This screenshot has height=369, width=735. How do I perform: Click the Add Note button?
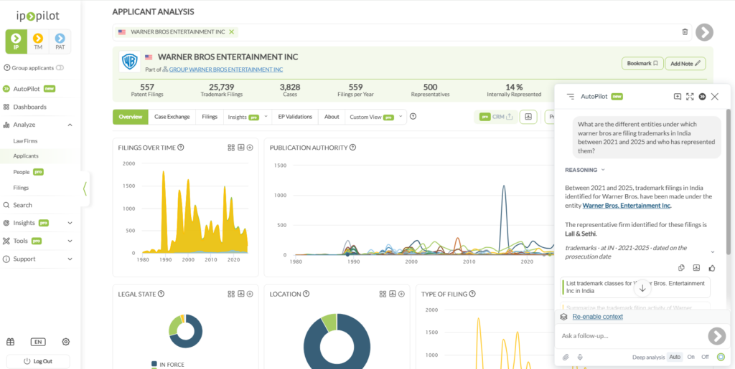(685, 63)
